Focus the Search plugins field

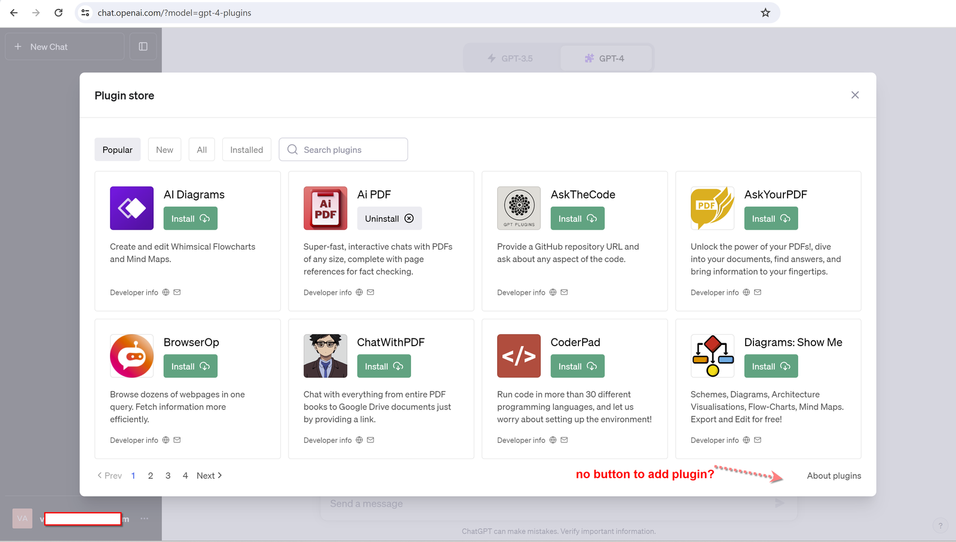(344, 150)
